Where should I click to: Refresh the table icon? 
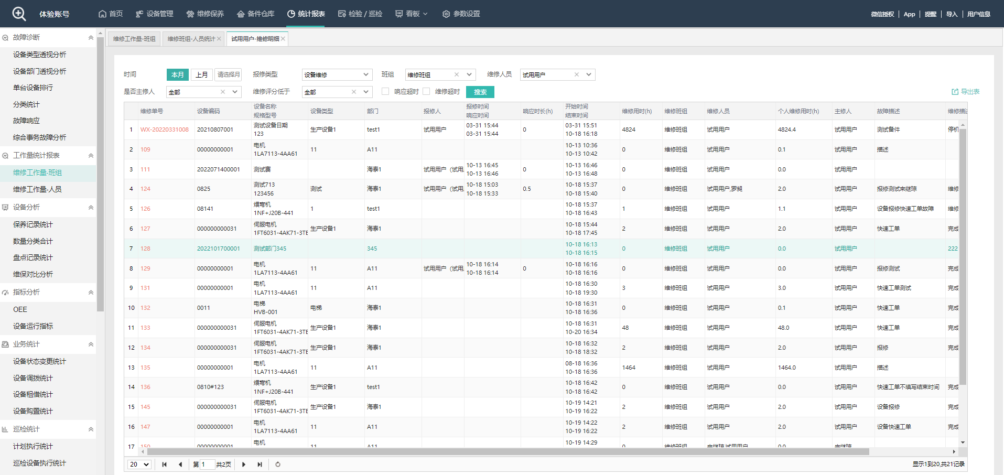tap(278, 465)
